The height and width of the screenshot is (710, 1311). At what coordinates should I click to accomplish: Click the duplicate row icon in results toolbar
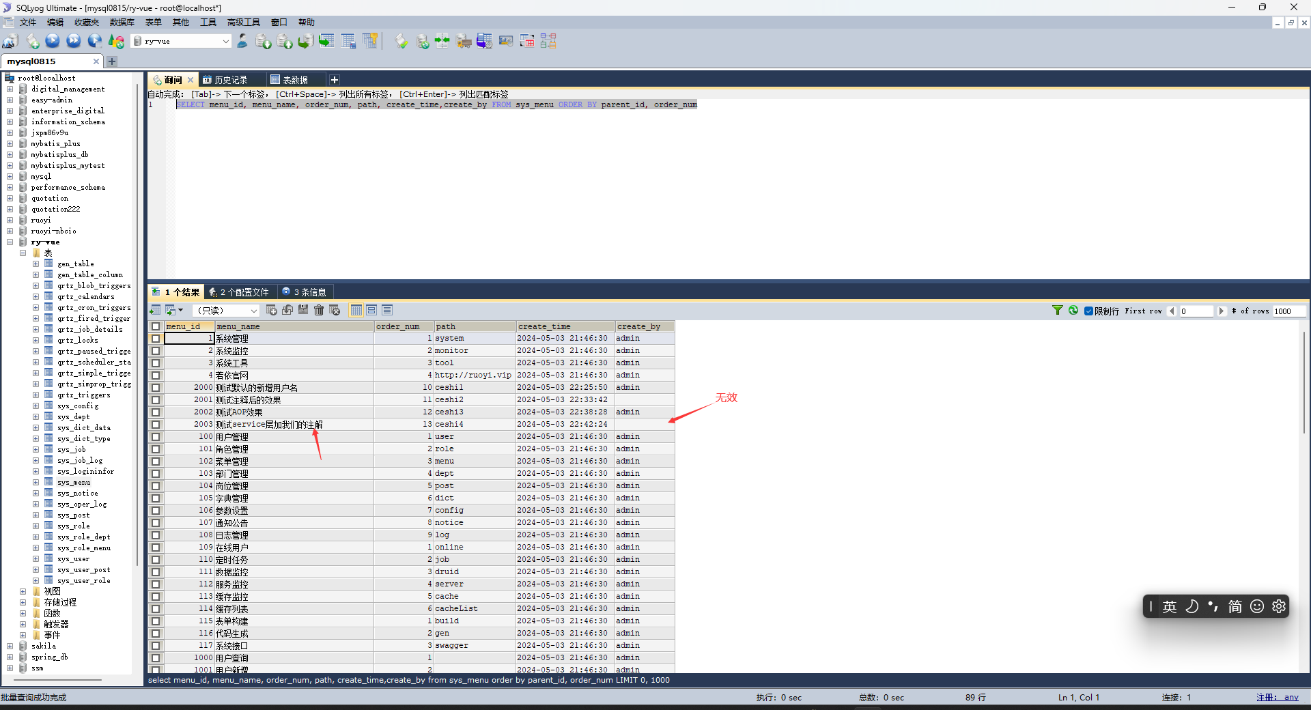click(287, 311)
